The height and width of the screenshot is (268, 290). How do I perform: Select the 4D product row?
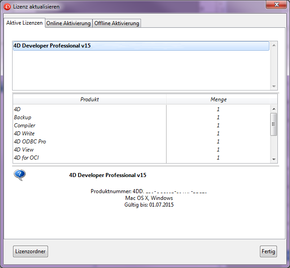pos(142,109)
